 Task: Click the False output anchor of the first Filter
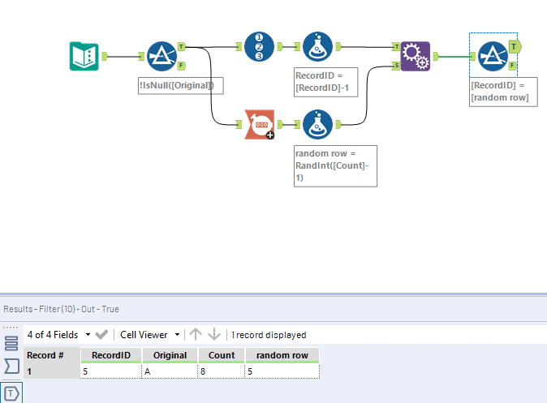coord(182,66)
